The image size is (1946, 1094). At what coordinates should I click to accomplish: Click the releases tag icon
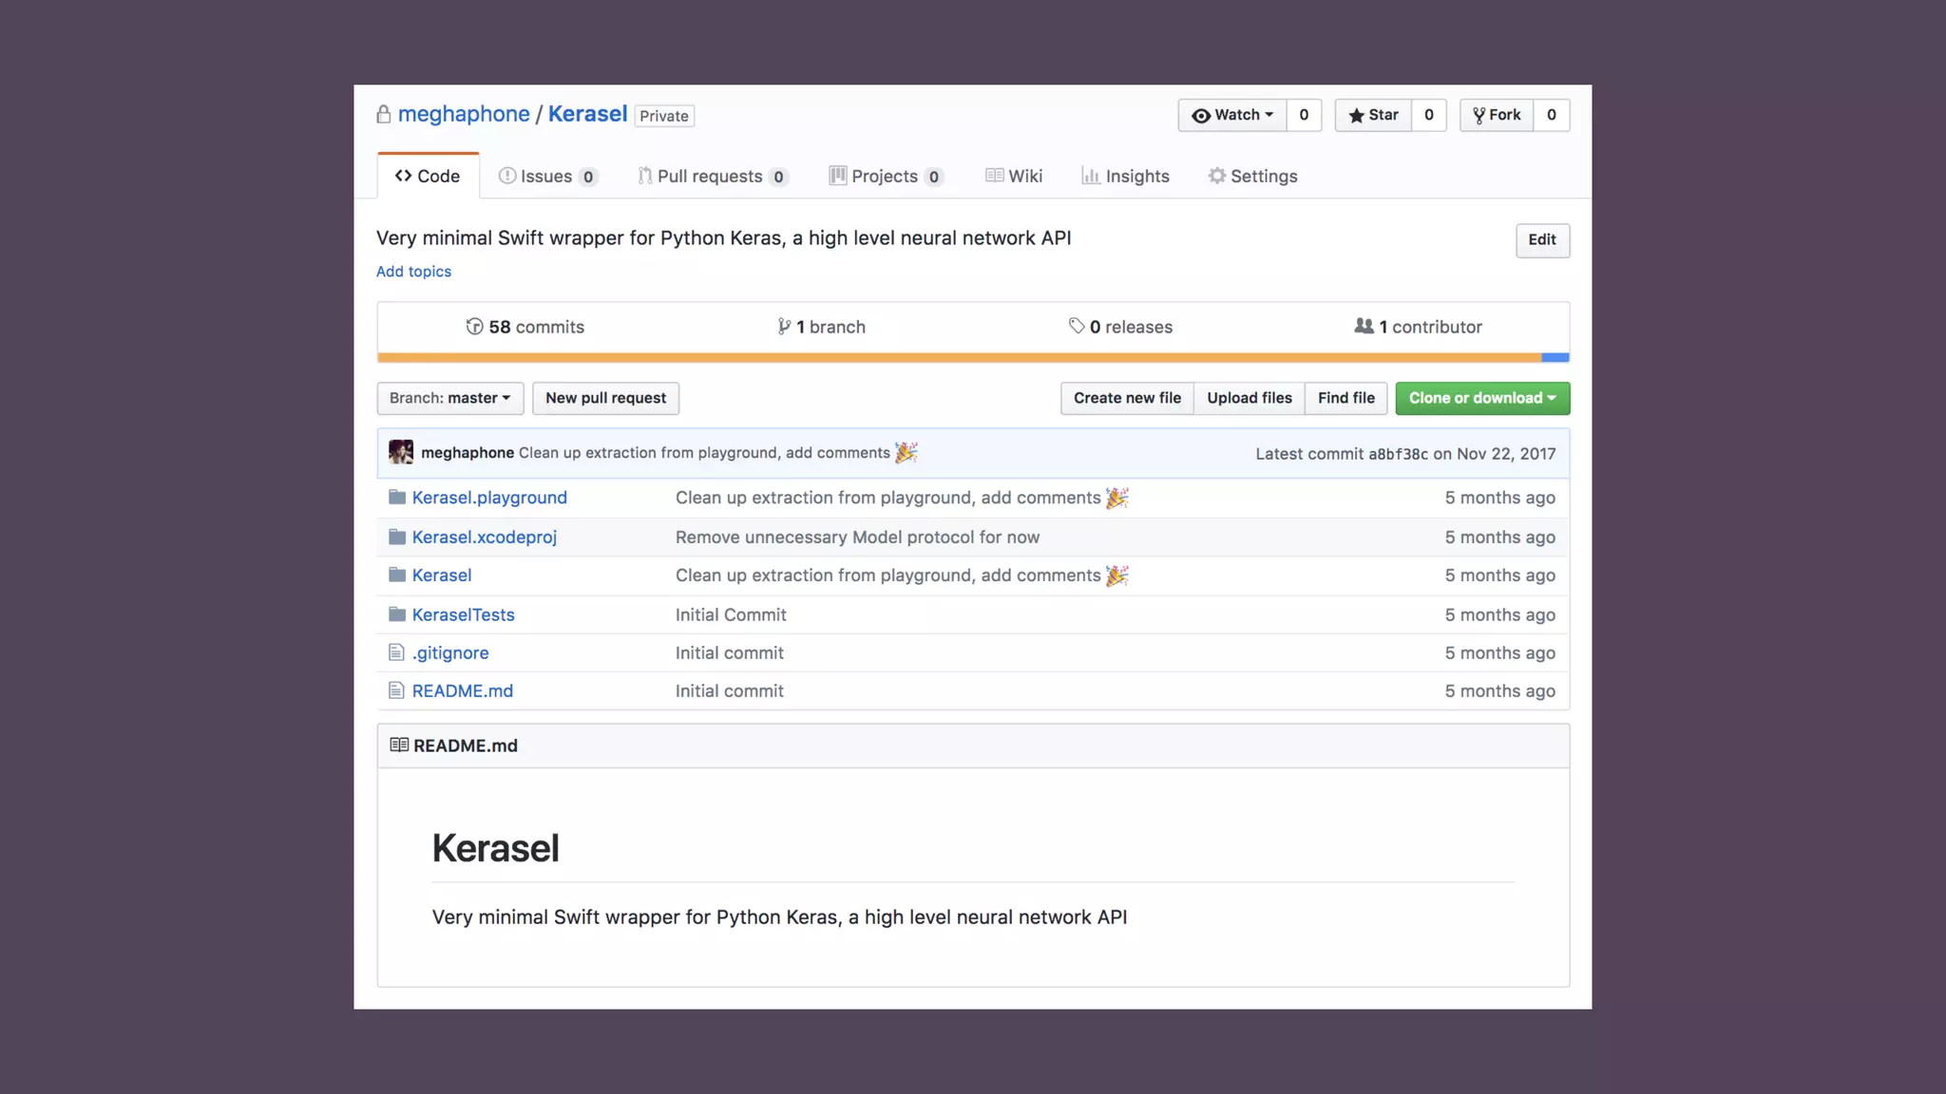click(x=1076, y=326)
